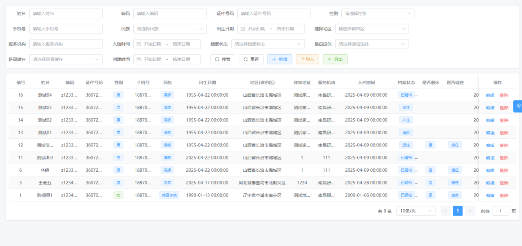Click the 重置 reset button

pyautogui.click(x=251, y=59)
